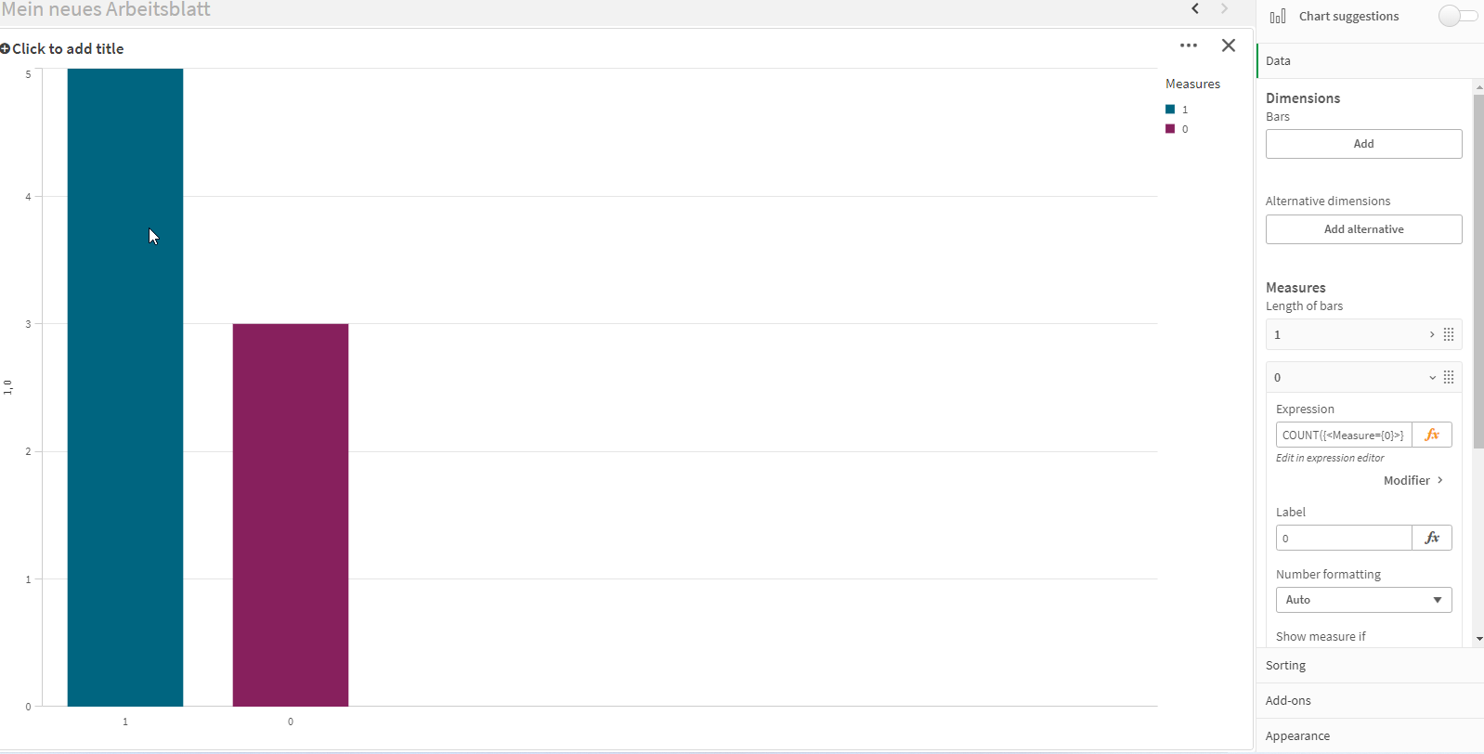Click the forward navigation arrow at the top

[1224, 9]
